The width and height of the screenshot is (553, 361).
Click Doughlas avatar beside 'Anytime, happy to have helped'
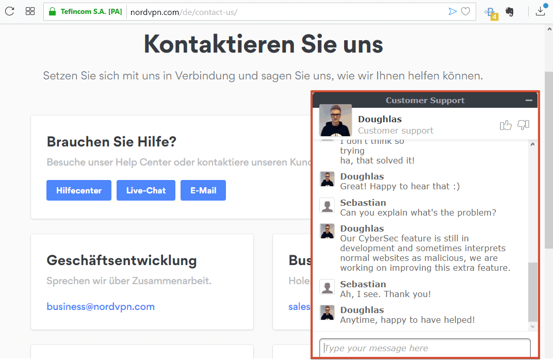pyautogui.click(x=327, y=313)
